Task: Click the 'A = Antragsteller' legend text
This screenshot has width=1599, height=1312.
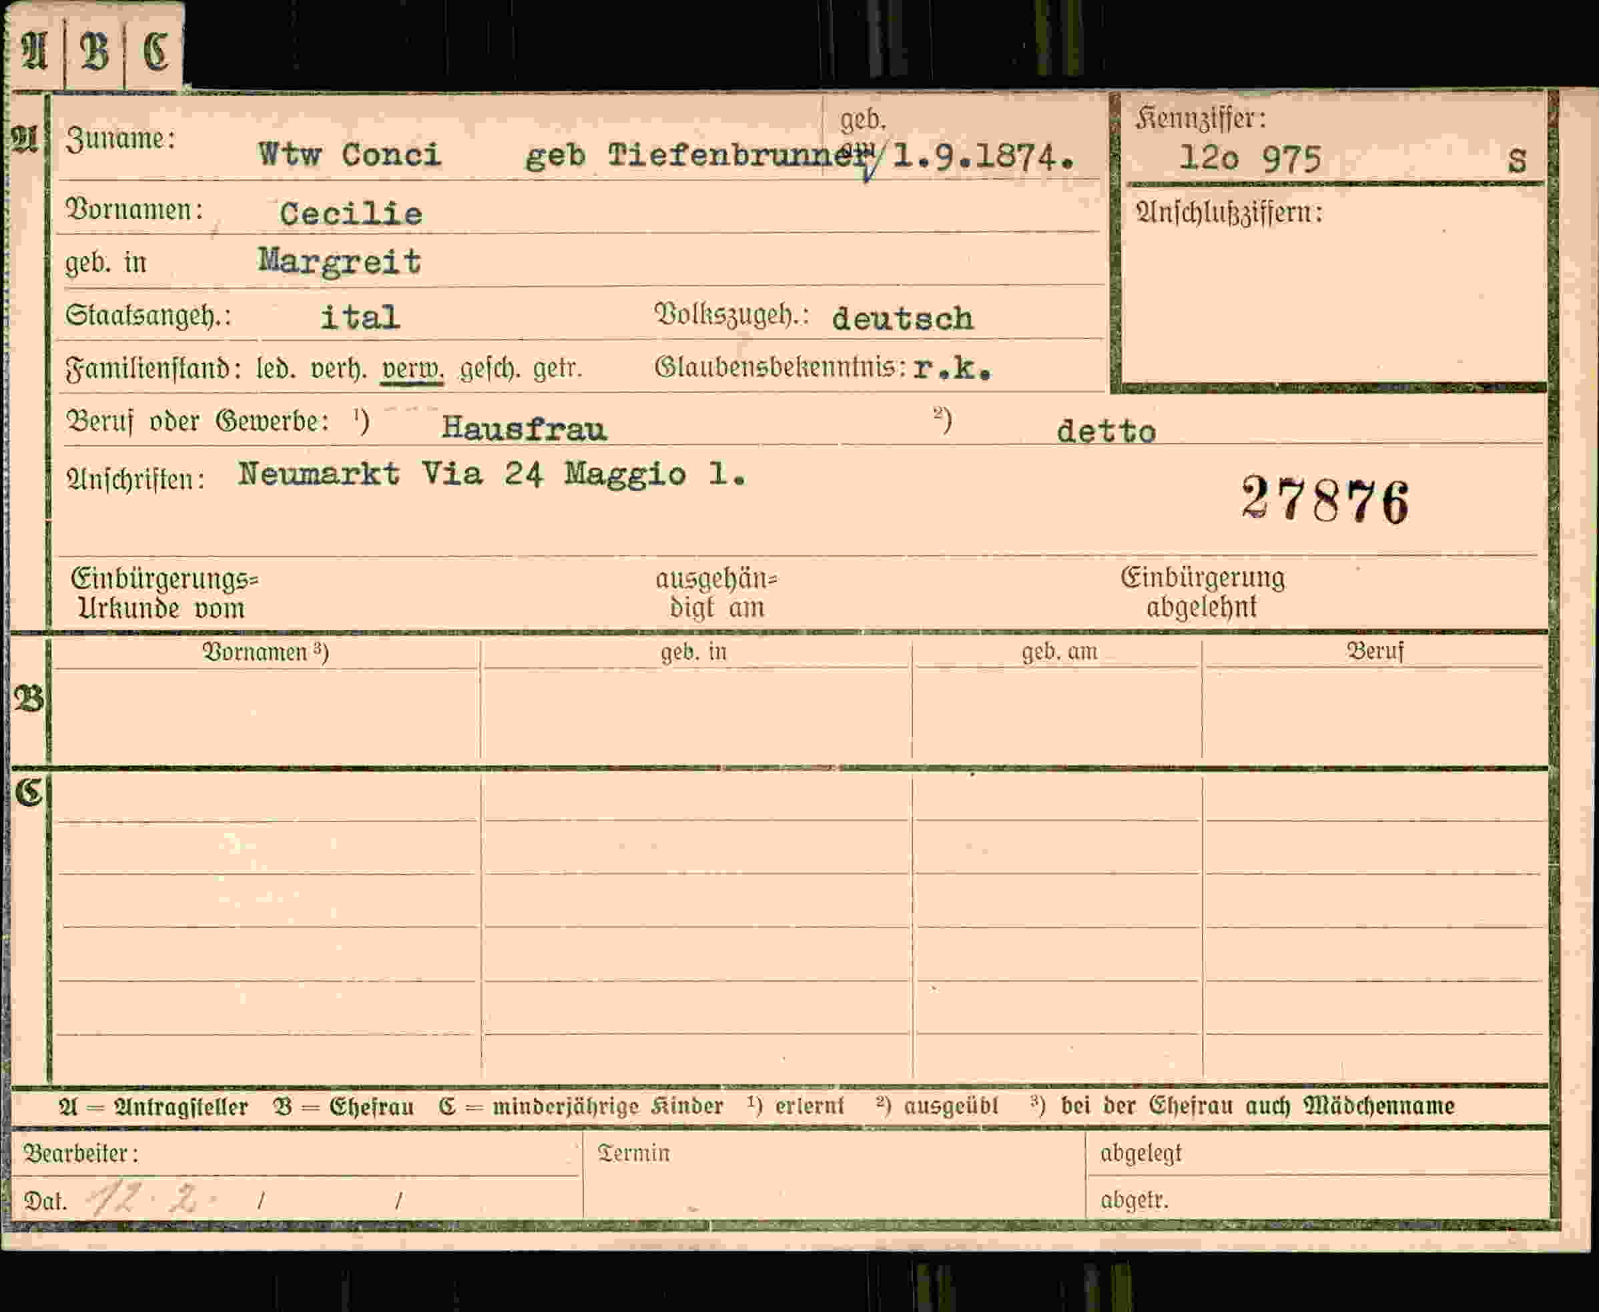Action: tap(153, 1107)
